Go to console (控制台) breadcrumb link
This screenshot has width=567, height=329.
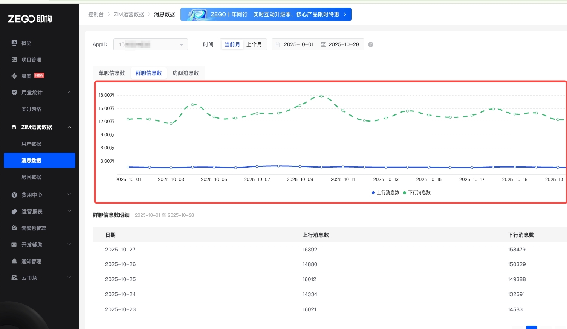click(x=96, y=14)
